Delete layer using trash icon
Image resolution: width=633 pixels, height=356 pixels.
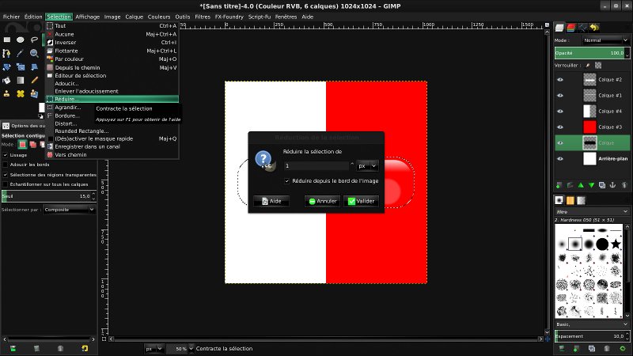point(624,185)
